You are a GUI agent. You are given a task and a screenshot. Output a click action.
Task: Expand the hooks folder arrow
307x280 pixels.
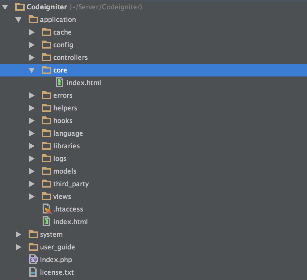[x=32, y=121]
